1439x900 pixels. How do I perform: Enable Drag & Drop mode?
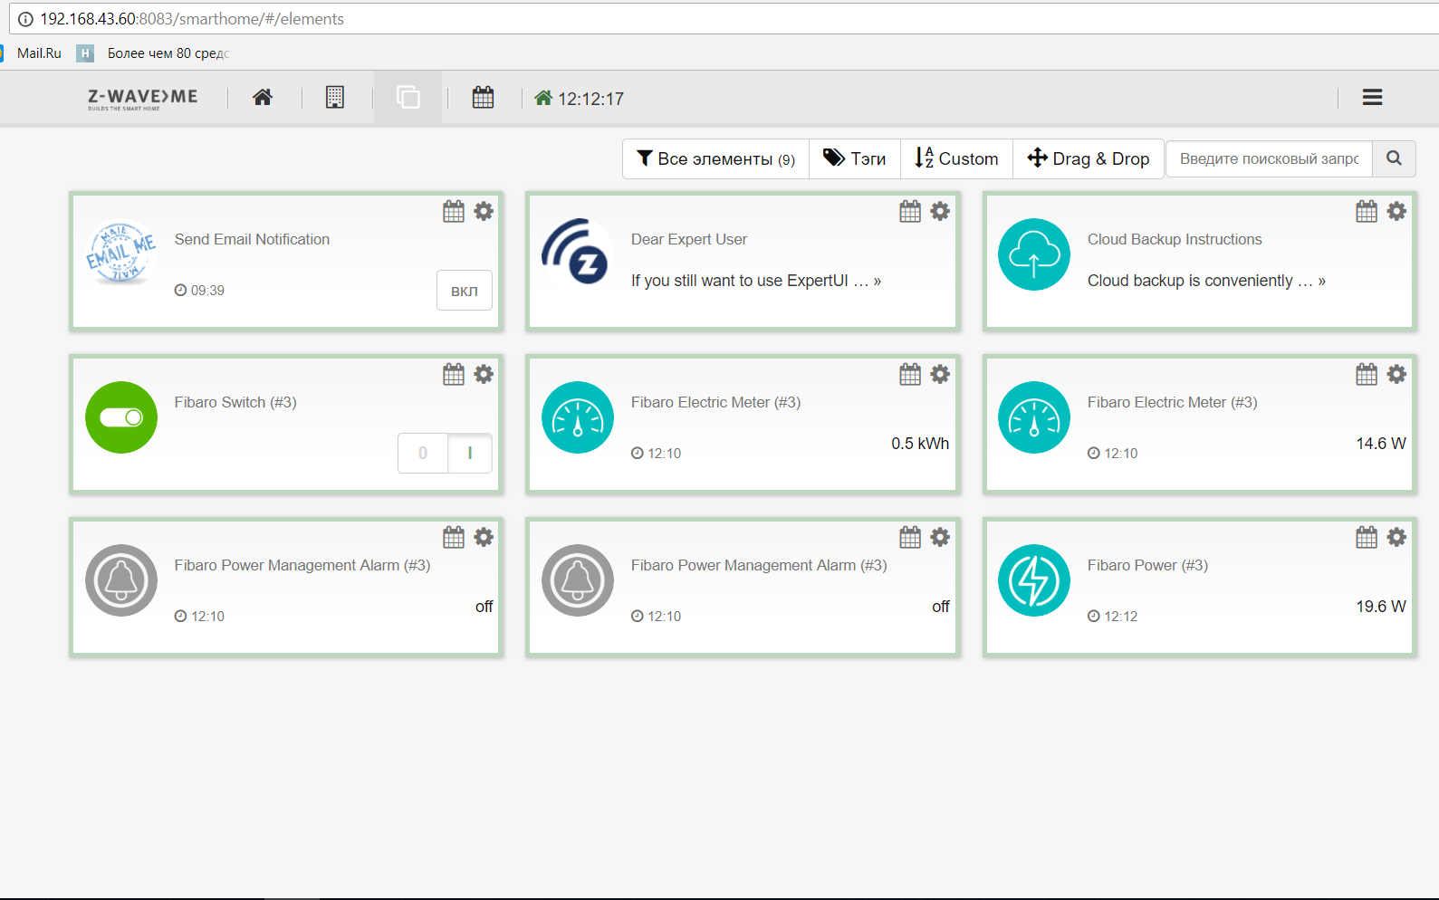(x=1089, y=158)
